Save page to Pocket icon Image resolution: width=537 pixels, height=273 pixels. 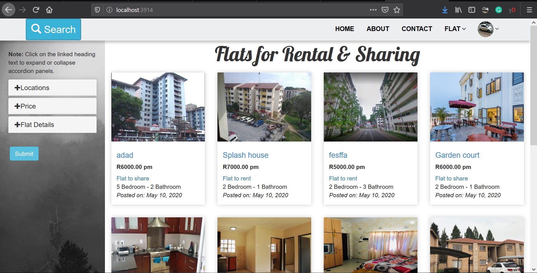pos(385,10)
